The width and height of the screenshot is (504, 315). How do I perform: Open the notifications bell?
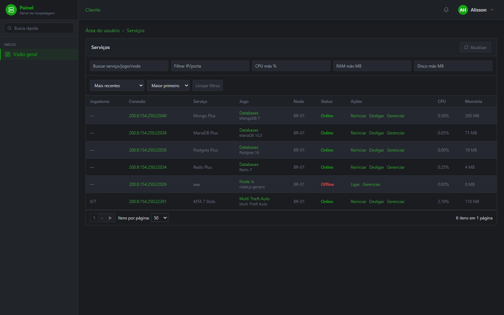tap(446, 10)
